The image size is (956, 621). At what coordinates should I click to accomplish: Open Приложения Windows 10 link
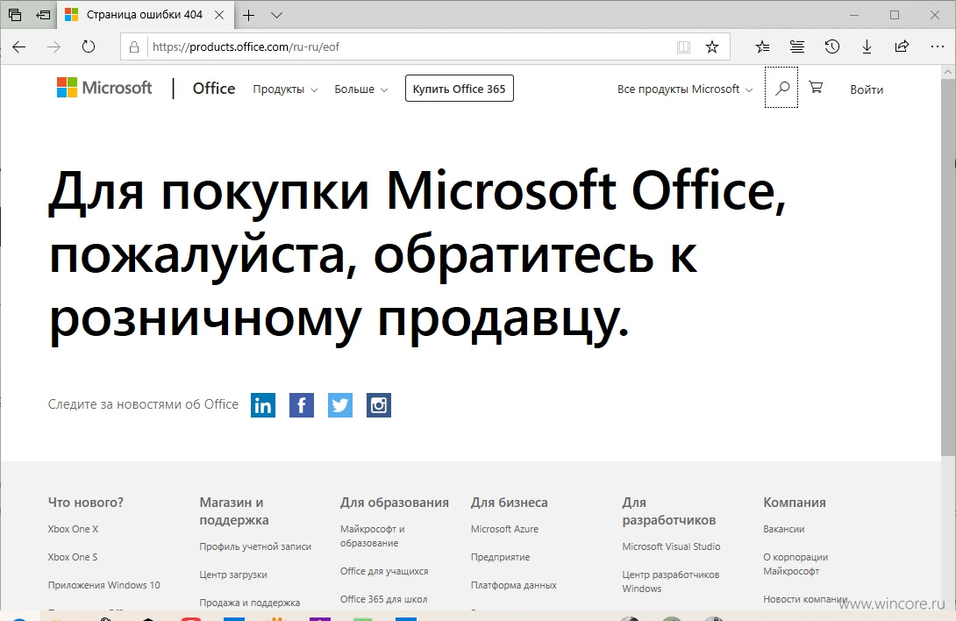[x=104, y=585]
